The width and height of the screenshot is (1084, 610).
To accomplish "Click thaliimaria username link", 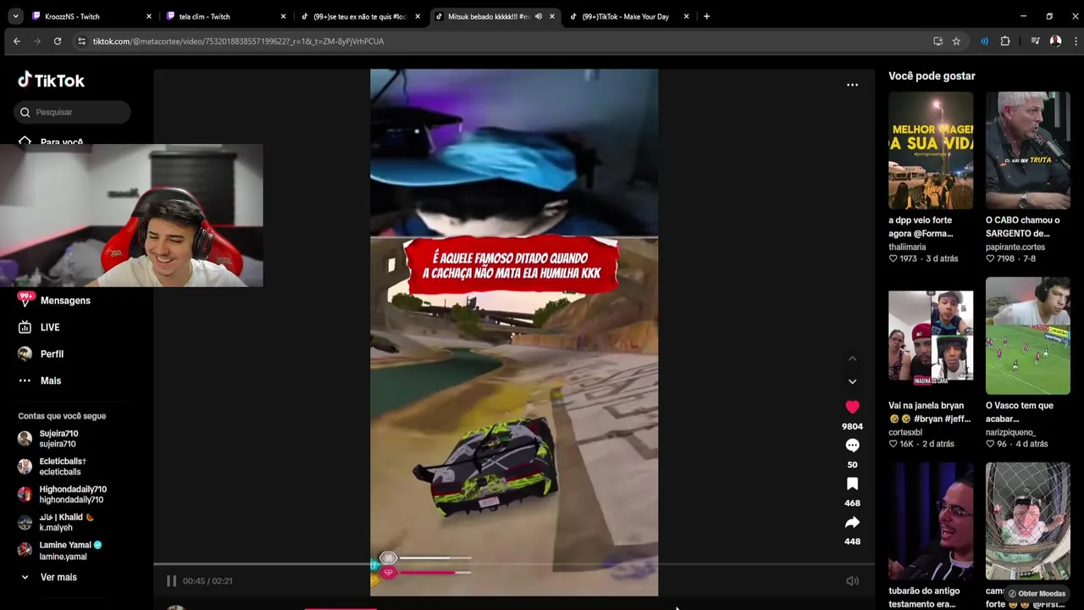I will 907,247.
